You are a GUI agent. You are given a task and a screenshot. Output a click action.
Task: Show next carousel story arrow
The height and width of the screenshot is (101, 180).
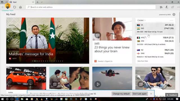(87, 40)
